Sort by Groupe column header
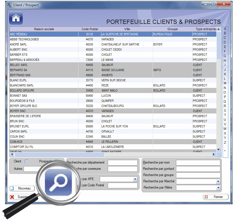Screen dimensions: 234x221 173,29
